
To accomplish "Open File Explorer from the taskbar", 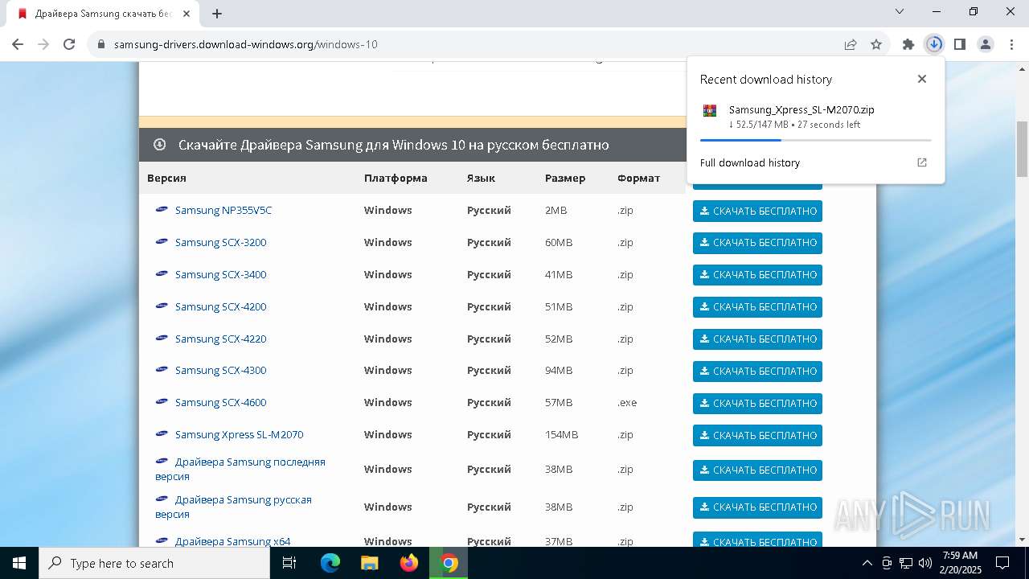I will coord(369,563).
